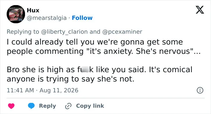Open the Twitter info circle icon
The width and height of the screenshot is (211, 114).
click(x=200, y=90)
